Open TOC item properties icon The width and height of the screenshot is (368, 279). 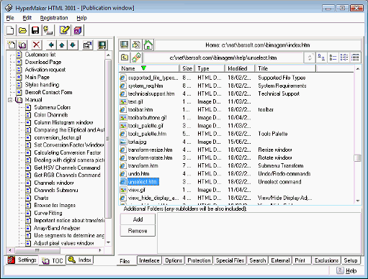87,45
